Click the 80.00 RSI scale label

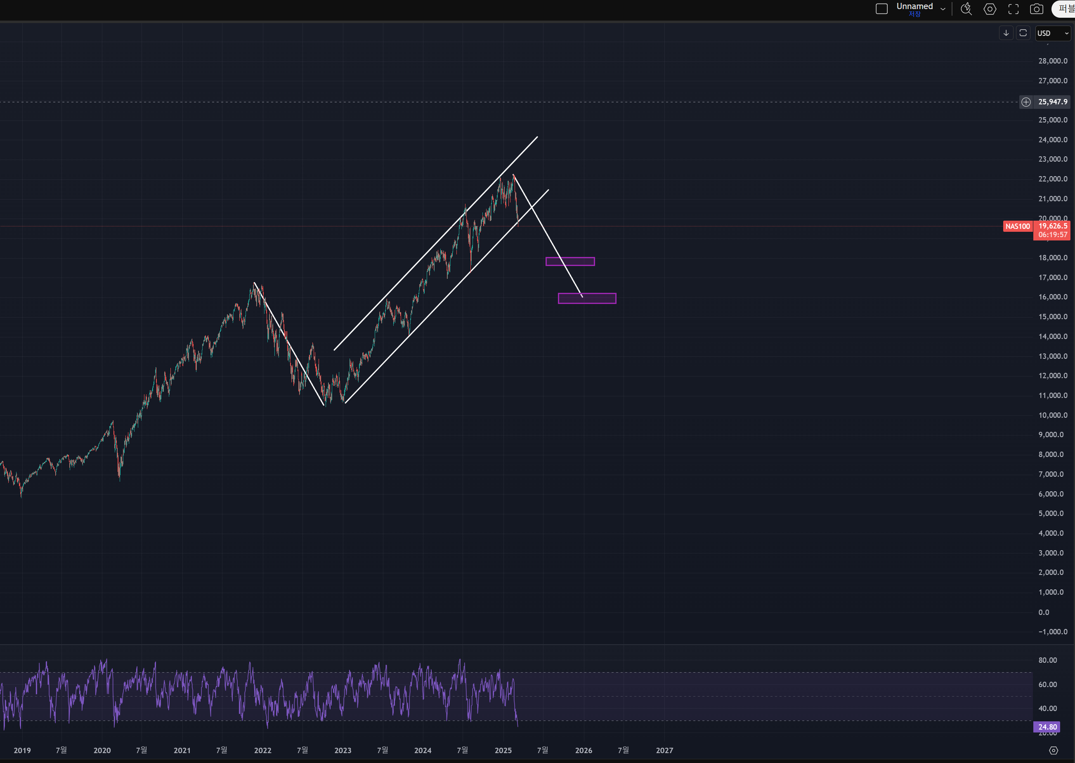(1047, 661)
